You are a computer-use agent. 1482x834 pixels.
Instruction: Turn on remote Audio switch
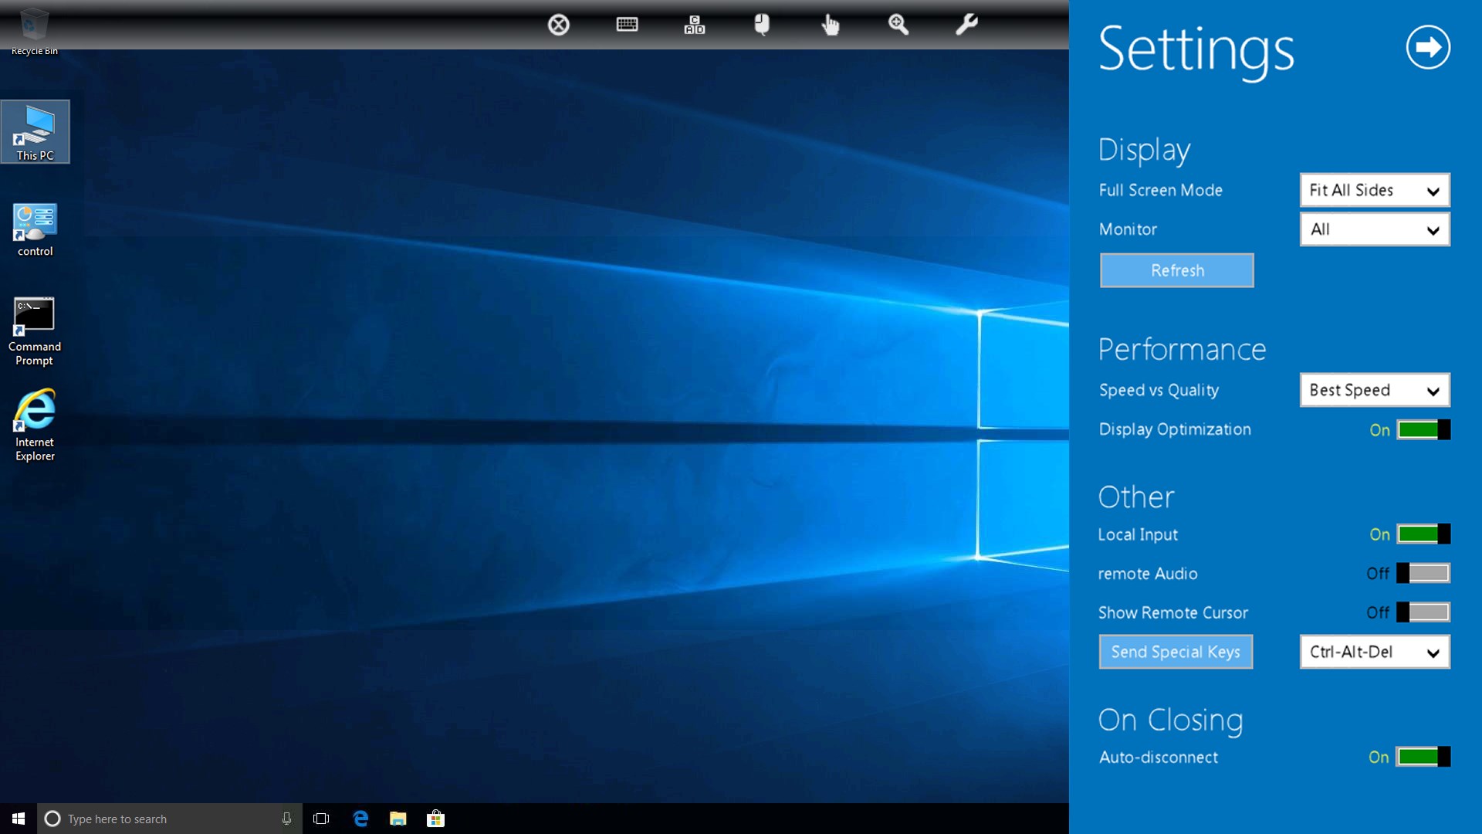pos(1423,573)
